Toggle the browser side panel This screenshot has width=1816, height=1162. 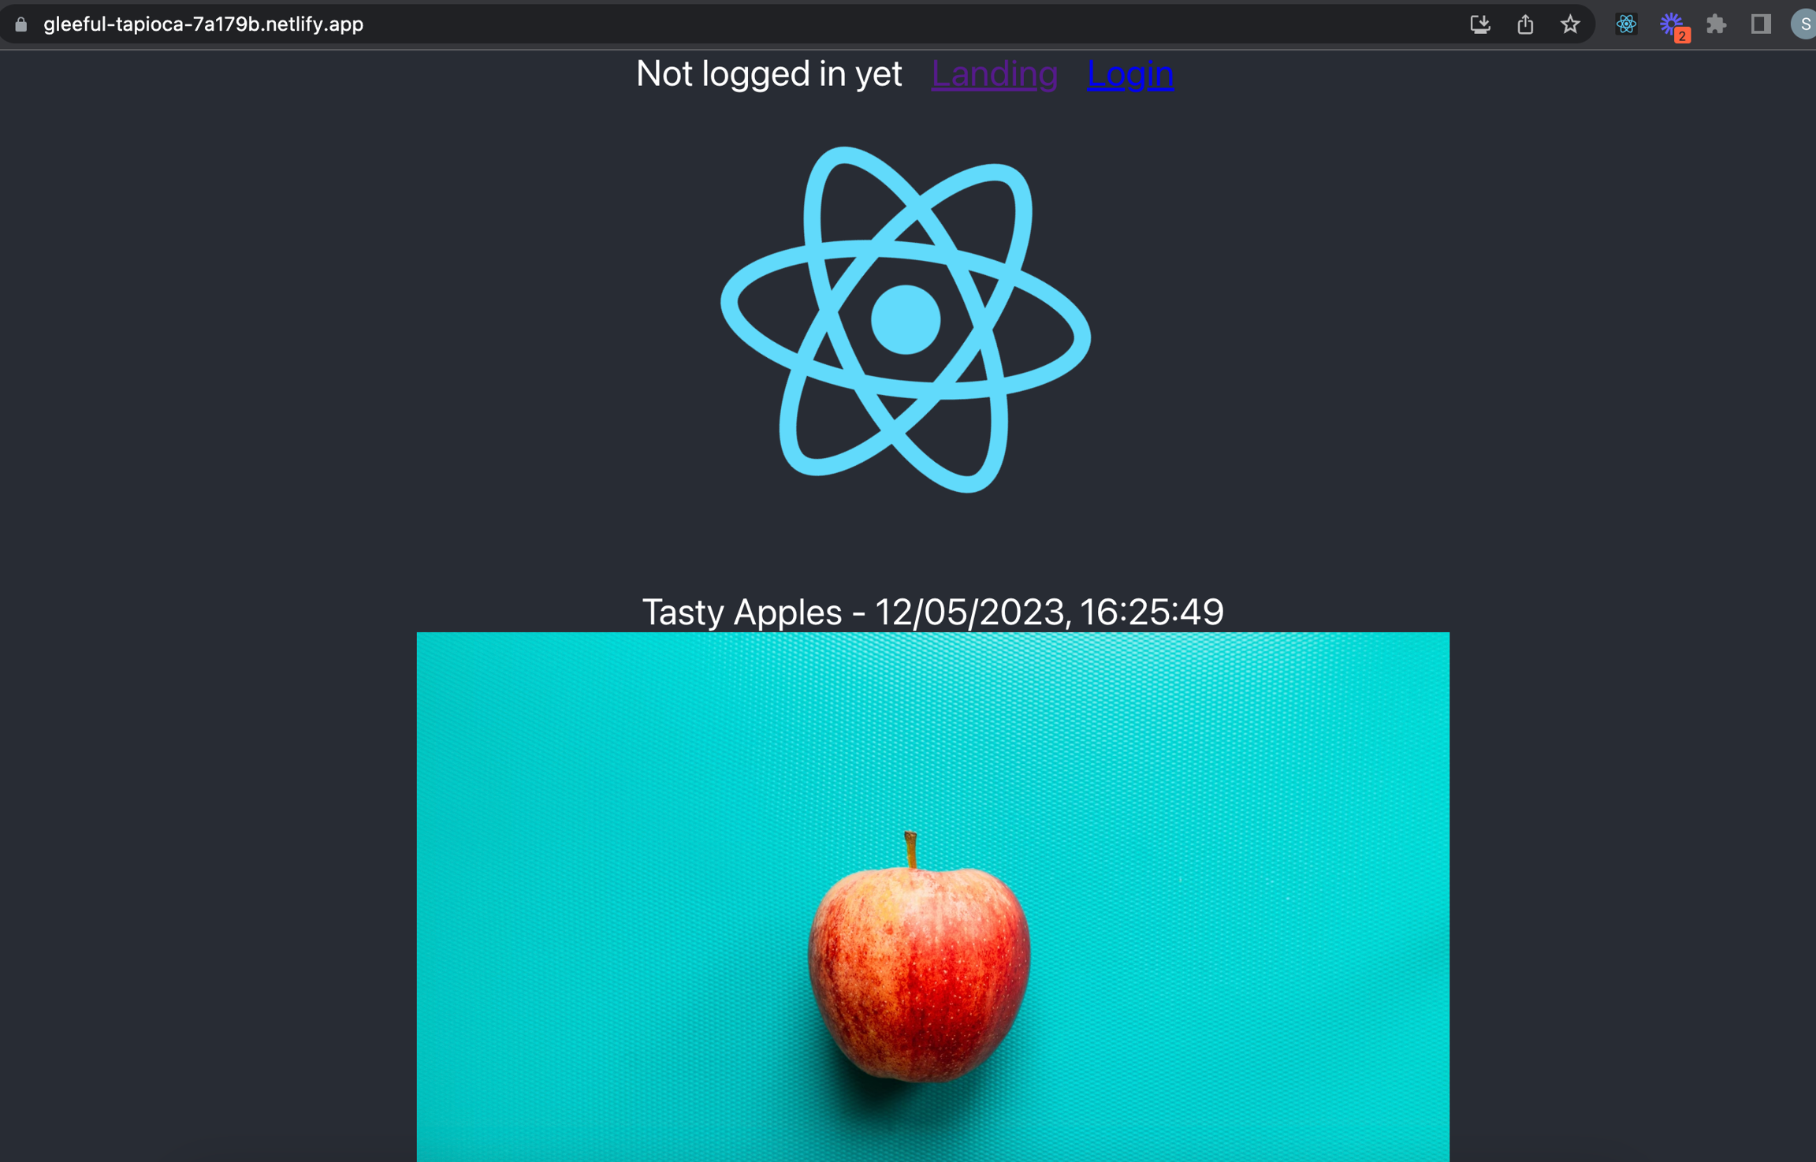tap(1761, 24)
